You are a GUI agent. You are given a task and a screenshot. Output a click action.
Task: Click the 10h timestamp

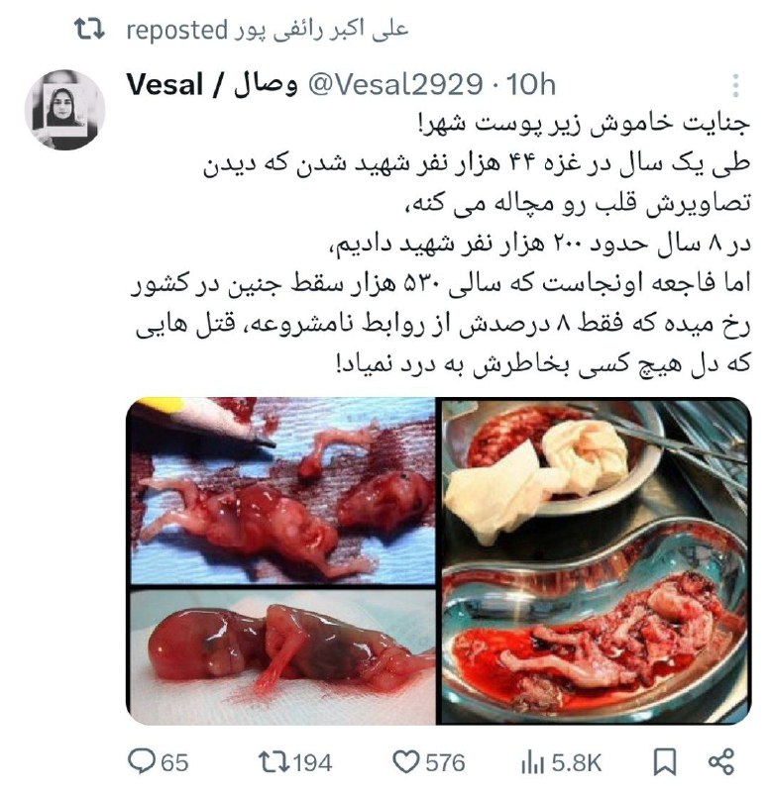(531, 84)
